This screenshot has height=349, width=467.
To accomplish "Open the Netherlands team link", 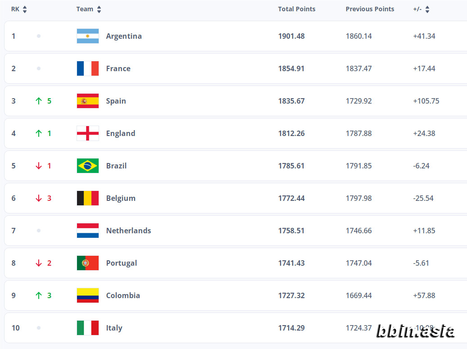I will point(129,231).
